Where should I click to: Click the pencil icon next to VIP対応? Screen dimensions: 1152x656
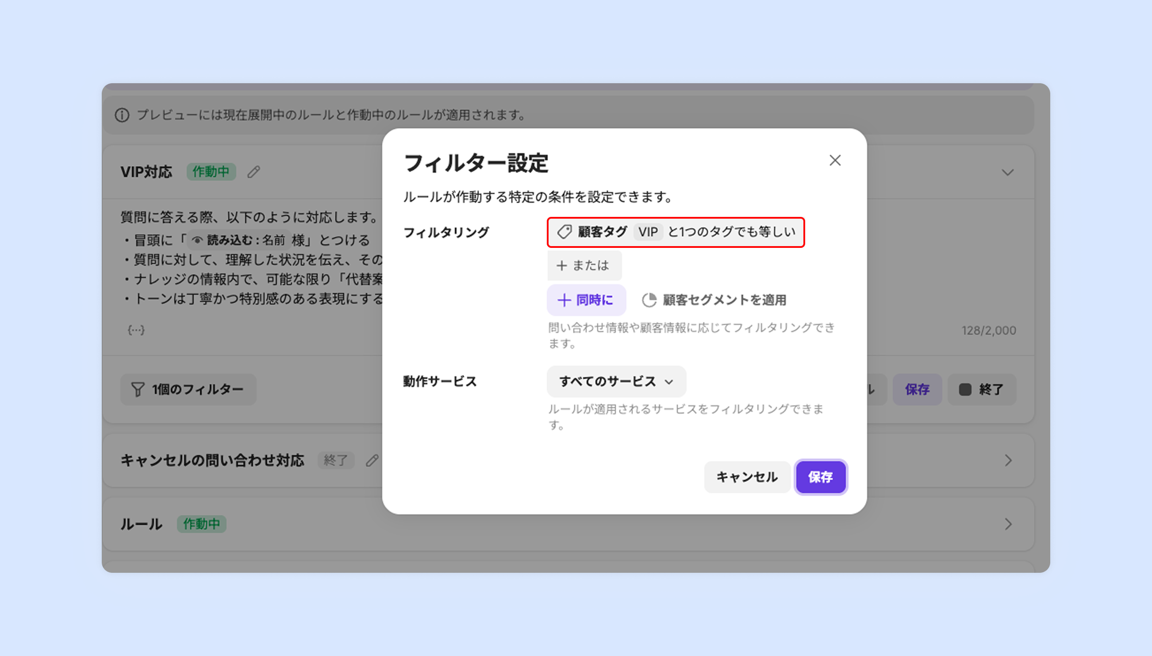254,172
